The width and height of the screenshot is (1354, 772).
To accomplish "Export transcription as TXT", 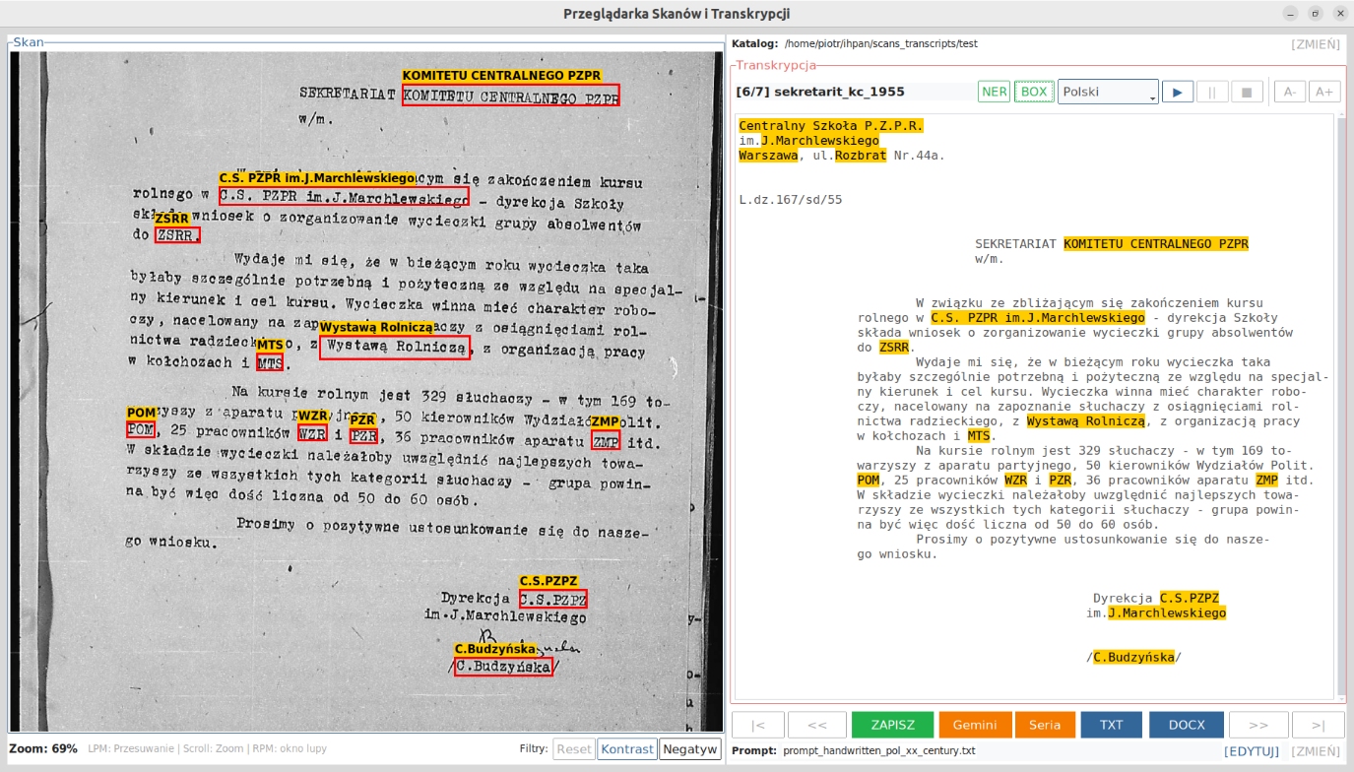I will click(1112, 725).
